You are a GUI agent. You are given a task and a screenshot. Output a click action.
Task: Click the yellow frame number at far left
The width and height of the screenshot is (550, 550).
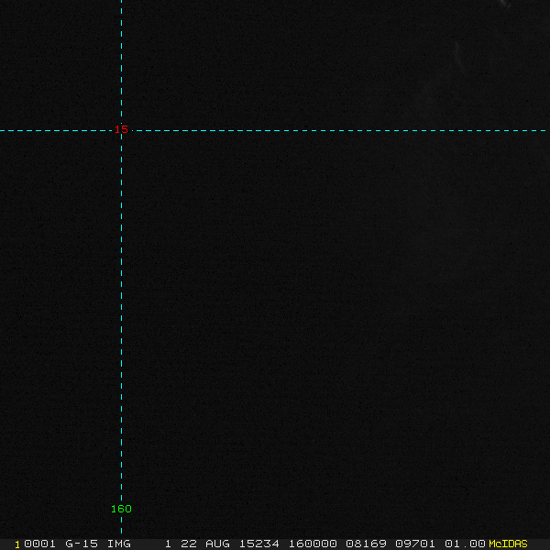[17, 544]
